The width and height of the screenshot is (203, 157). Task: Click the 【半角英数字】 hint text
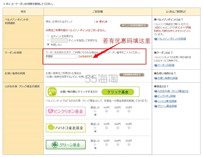click(85, 56)
